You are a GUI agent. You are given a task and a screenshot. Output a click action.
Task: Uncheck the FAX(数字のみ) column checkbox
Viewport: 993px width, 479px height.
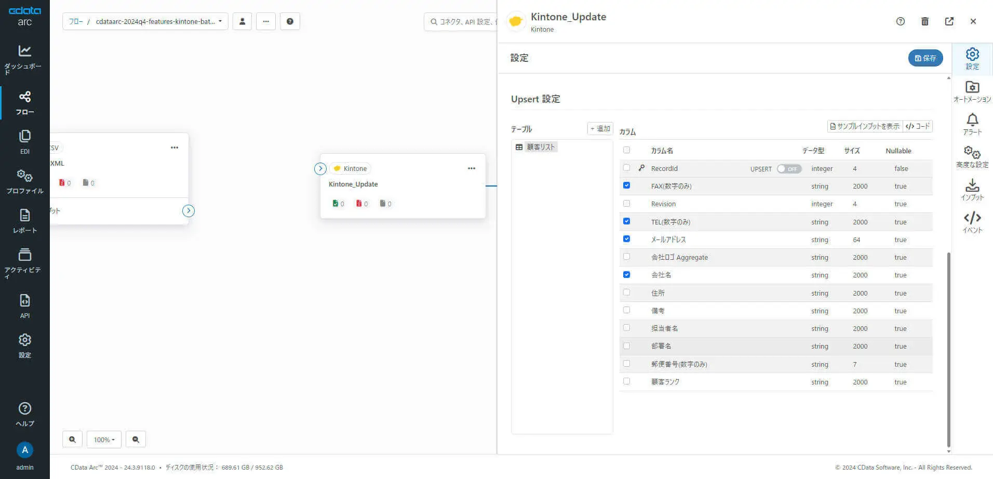(x=626, y=185)
